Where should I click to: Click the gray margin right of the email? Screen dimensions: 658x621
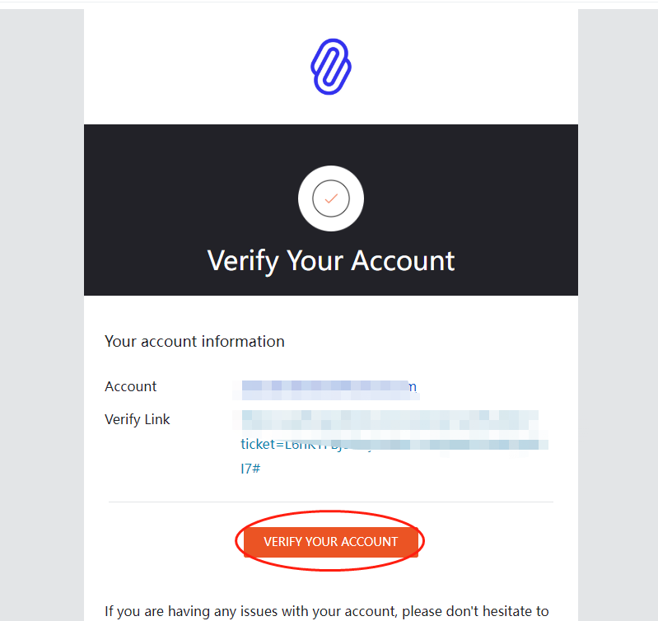[618, 313]
